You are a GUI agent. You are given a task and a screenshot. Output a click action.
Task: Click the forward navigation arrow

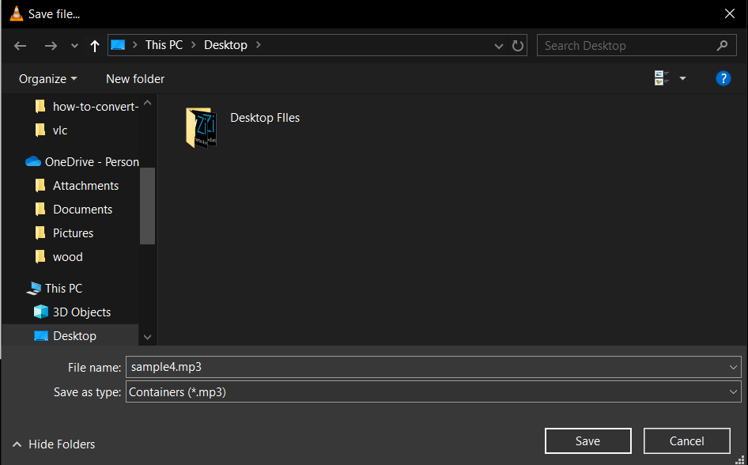pos(50,45)
